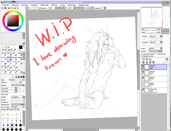Create a new layer folder
Image resolution: width=171 pixels, height=131 pixels.
[150, 59]
